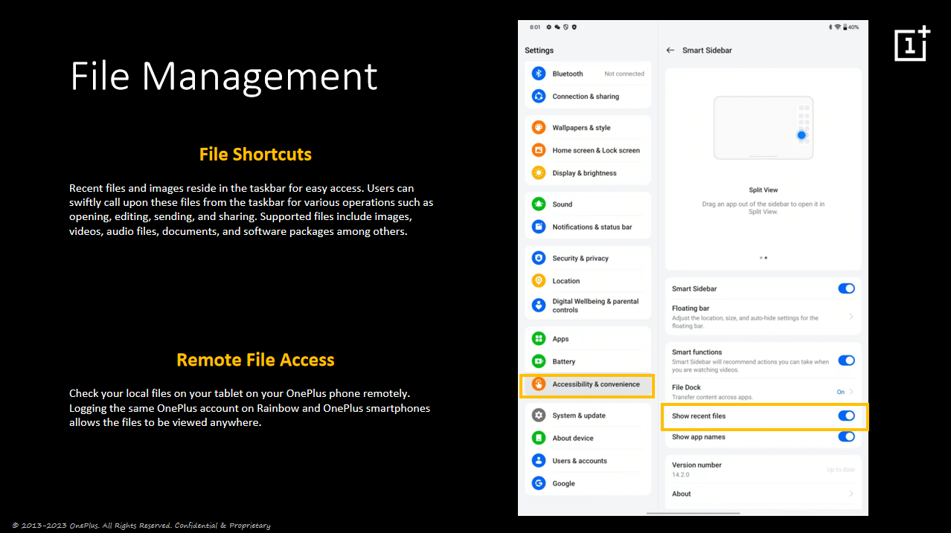Tap the Notifications & status bar icon
Screen dimensions: 951x533
tap(539, 227)
